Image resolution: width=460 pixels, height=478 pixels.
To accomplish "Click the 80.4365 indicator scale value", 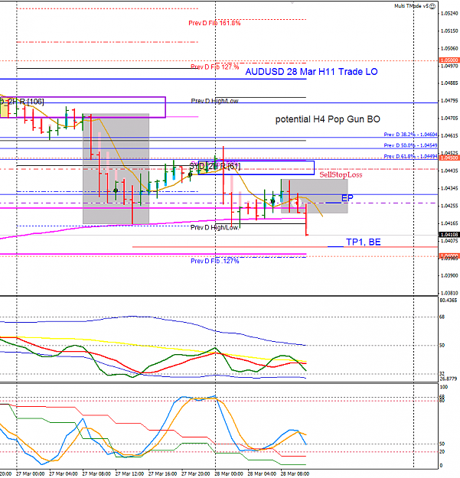I will tap(448, 301).
